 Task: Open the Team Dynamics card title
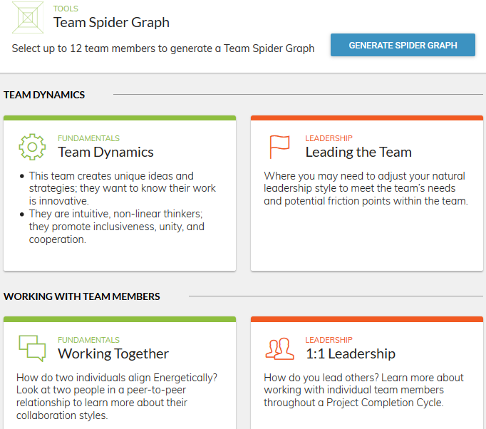click(x=105, y=153)
